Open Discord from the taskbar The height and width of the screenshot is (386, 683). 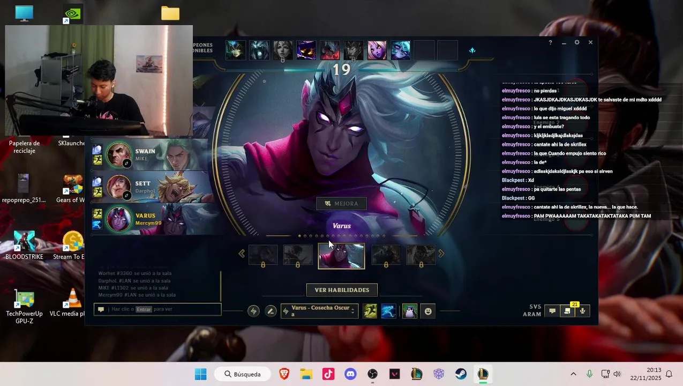[x=350, y=374]
